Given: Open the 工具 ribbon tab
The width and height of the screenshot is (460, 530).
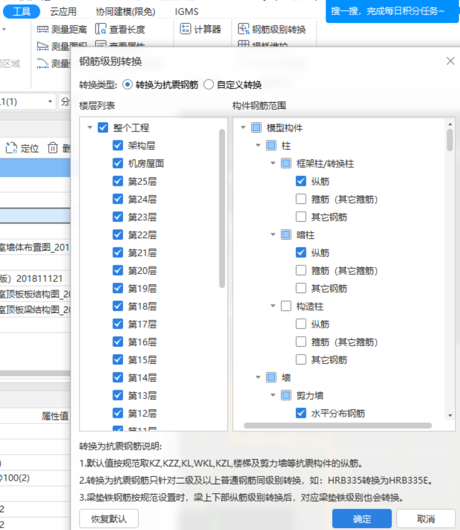Looking at the screenshot, I should tap(21, 11).
